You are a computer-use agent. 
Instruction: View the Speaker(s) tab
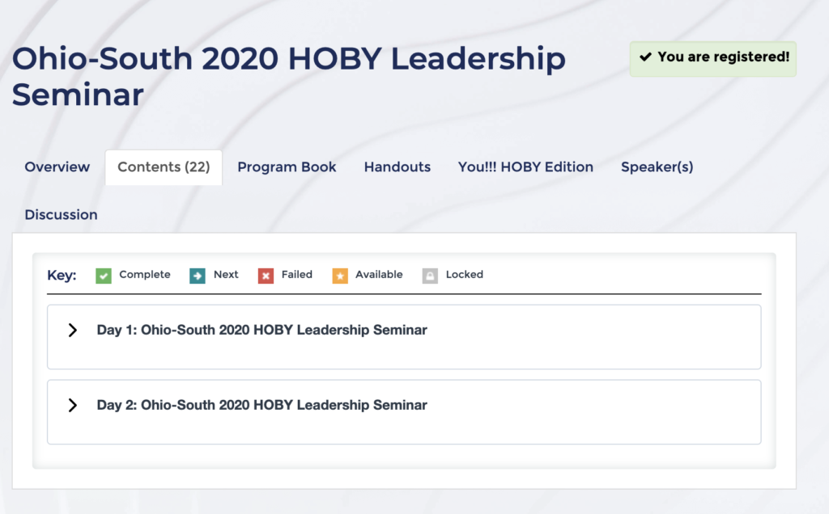pos(657,166)
